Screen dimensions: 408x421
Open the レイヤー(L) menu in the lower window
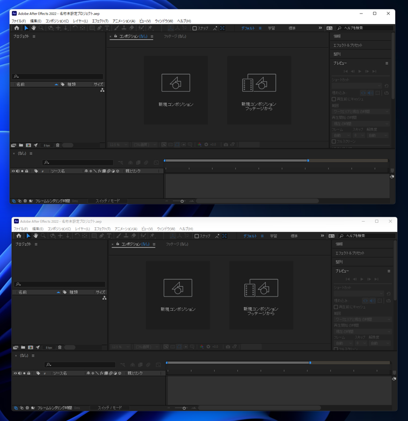click(x=83, y=229)
